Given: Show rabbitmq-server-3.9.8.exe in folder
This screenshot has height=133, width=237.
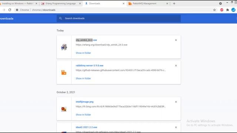Looking at the screenshot, I should pyautogui.click(x=83, y=78).
